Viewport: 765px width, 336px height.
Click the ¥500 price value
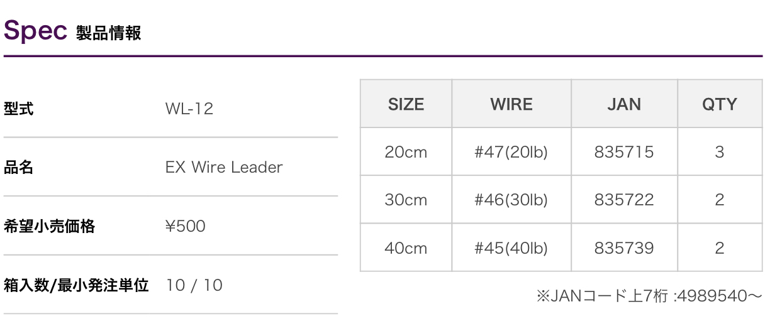[185, 226]
